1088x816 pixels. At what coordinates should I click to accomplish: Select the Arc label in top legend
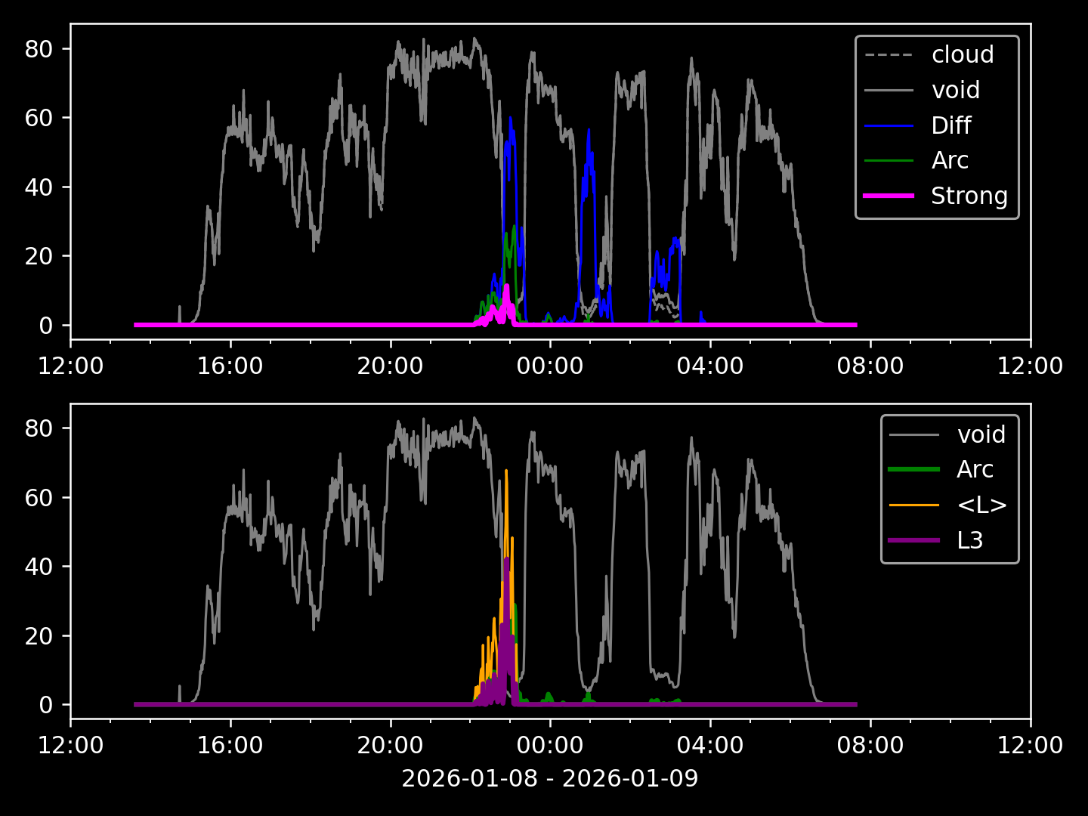949,160
